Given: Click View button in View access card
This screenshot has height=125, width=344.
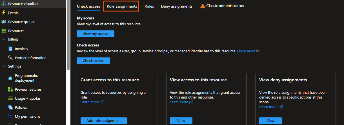Looking at the screenshot, I should pyautogui.click(x=181, y=121).
